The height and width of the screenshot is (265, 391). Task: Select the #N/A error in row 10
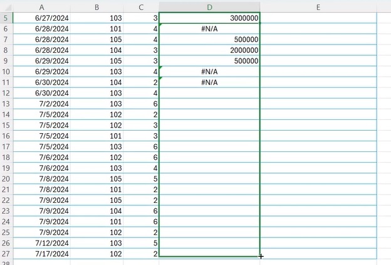tap(209, 72)
